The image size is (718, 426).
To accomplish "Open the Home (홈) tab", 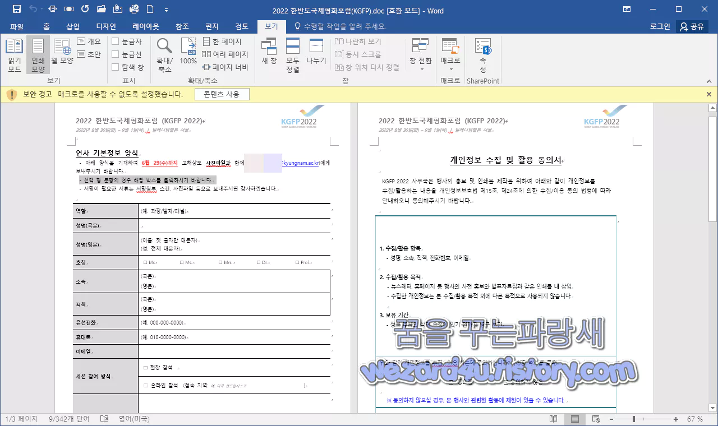I will coord(47,26).
